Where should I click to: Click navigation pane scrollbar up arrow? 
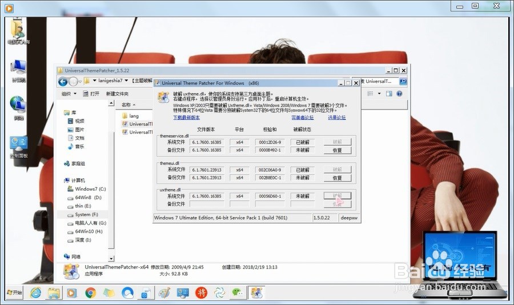click(111, 103)
